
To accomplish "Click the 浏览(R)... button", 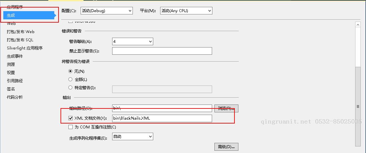I will click(227, 108).
